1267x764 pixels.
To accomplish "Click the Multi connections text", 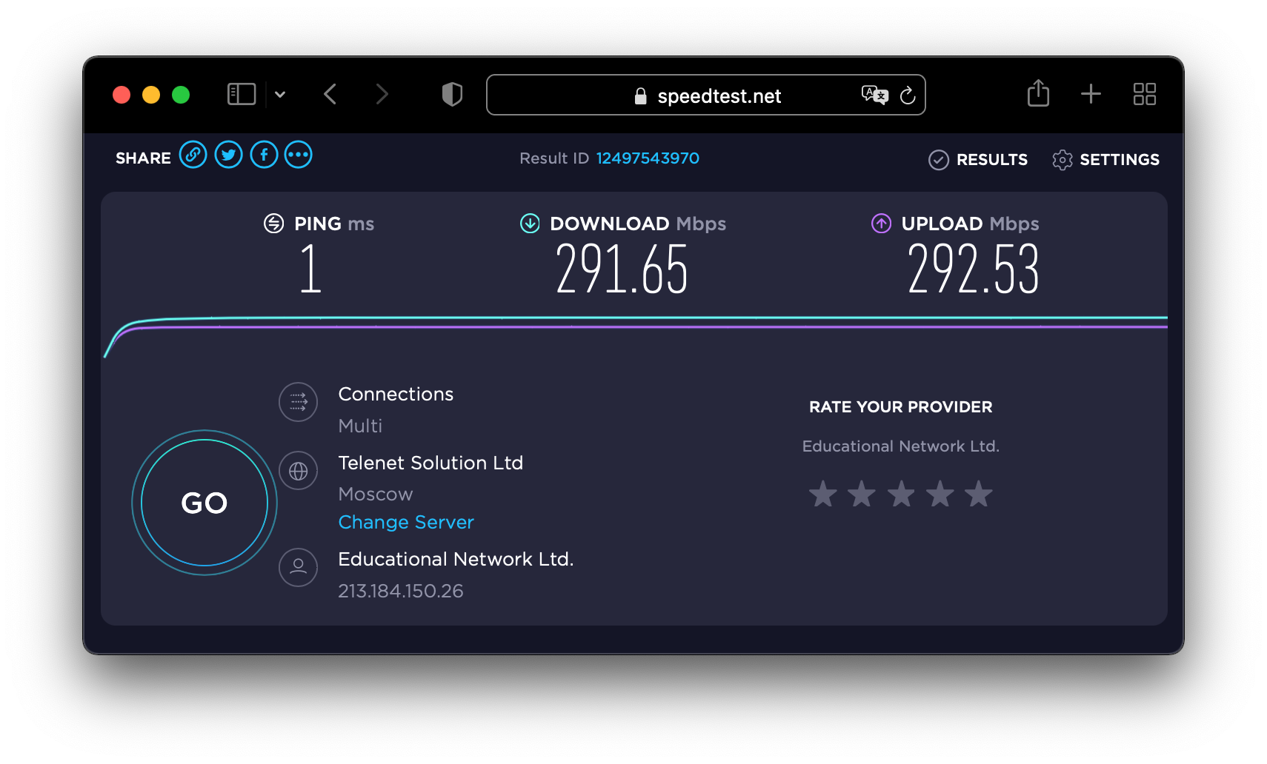I will pos(360,426).
